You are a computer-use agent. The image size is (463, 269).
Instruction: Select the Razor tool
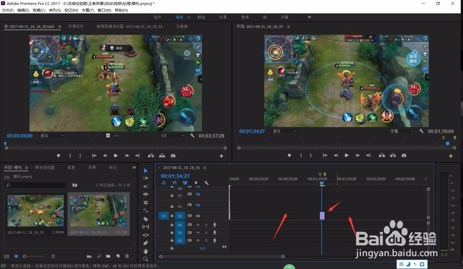pos(145,219)
